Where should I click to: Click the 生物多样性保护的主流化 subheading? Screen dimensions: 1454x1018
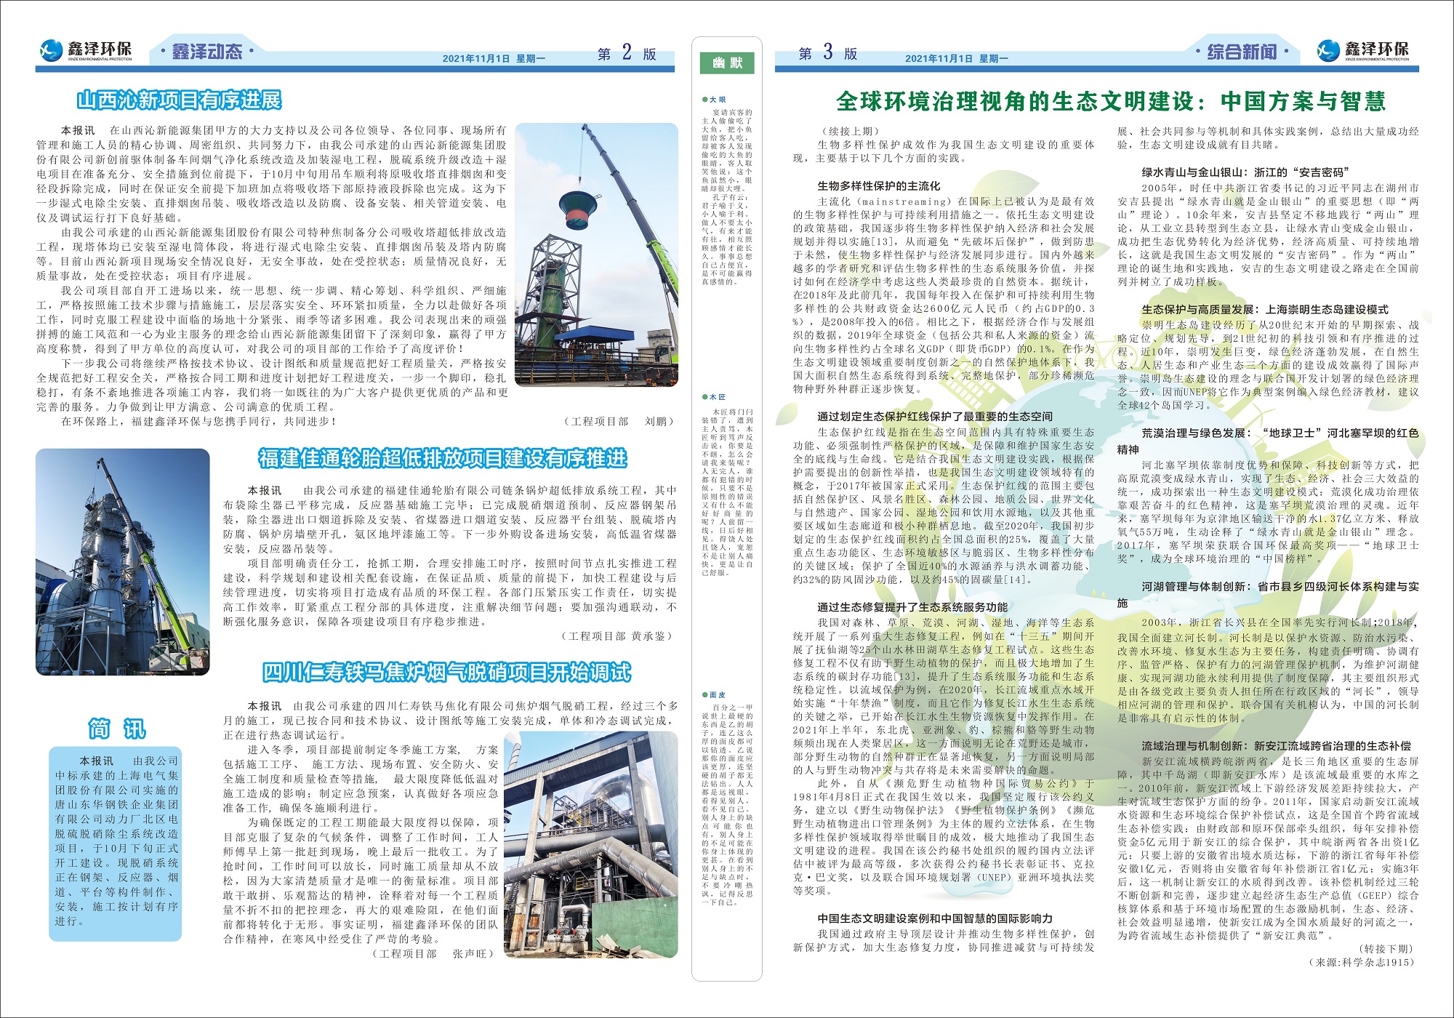click(x=878, y=186)
